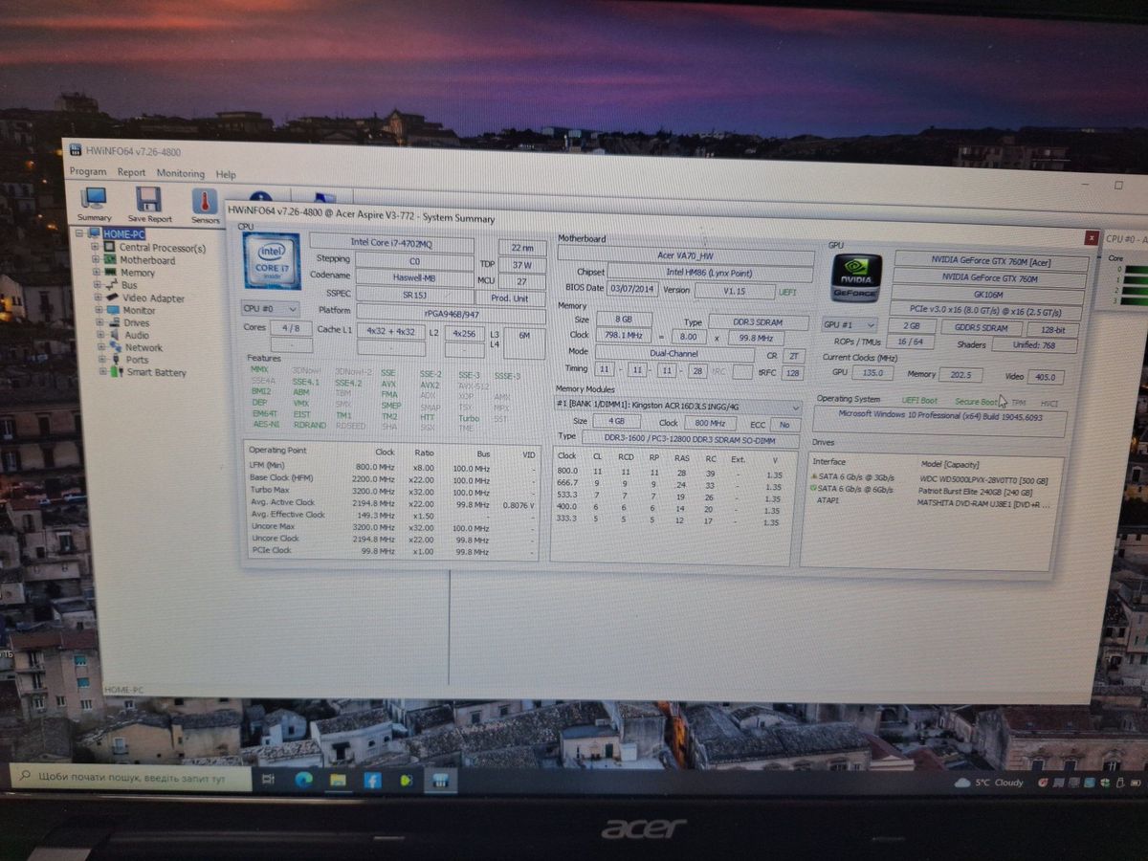
Task: Expand the Video Adapter tree node
Action: tap(98, 298)
